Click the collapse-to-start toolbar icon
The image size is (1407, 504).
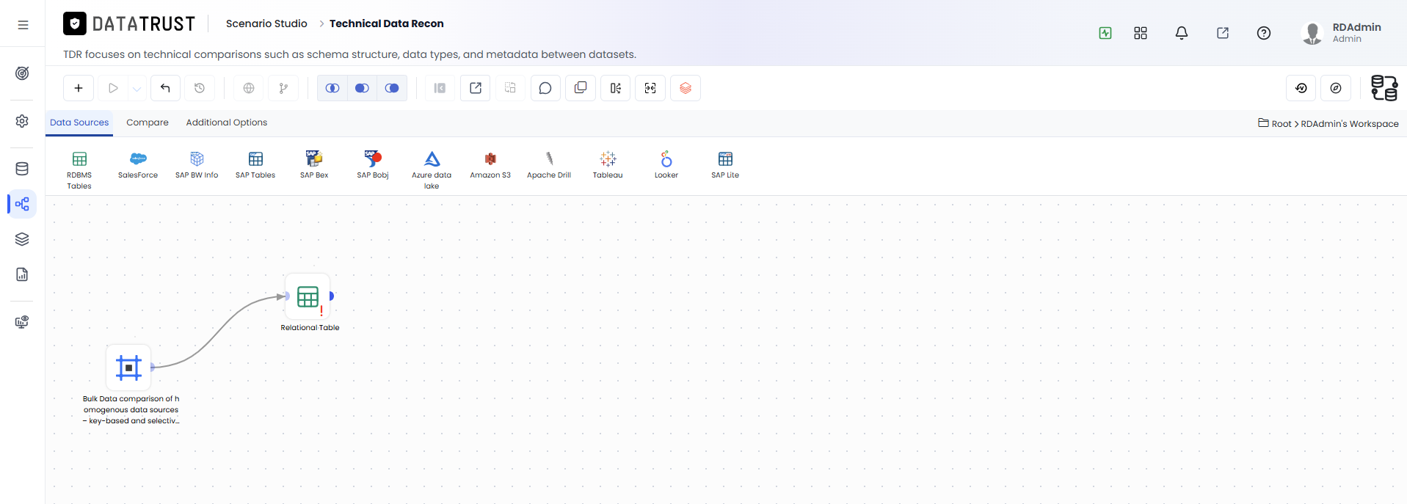coord(440,88)
